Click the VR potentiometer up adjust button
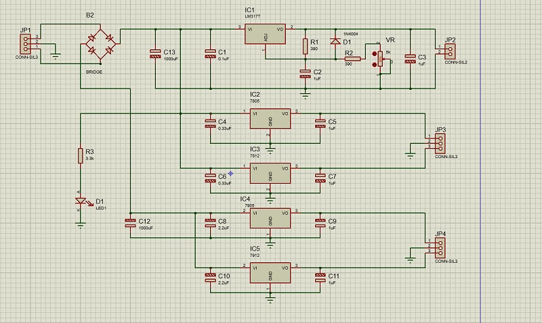This screenshot has height=323, width=542. [x=375, y=54]
